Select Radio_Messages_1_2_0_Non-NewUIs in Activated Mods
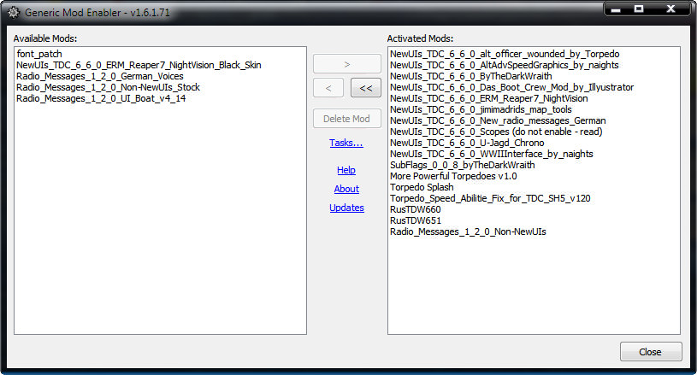697x375 pixels. (468, 231)
